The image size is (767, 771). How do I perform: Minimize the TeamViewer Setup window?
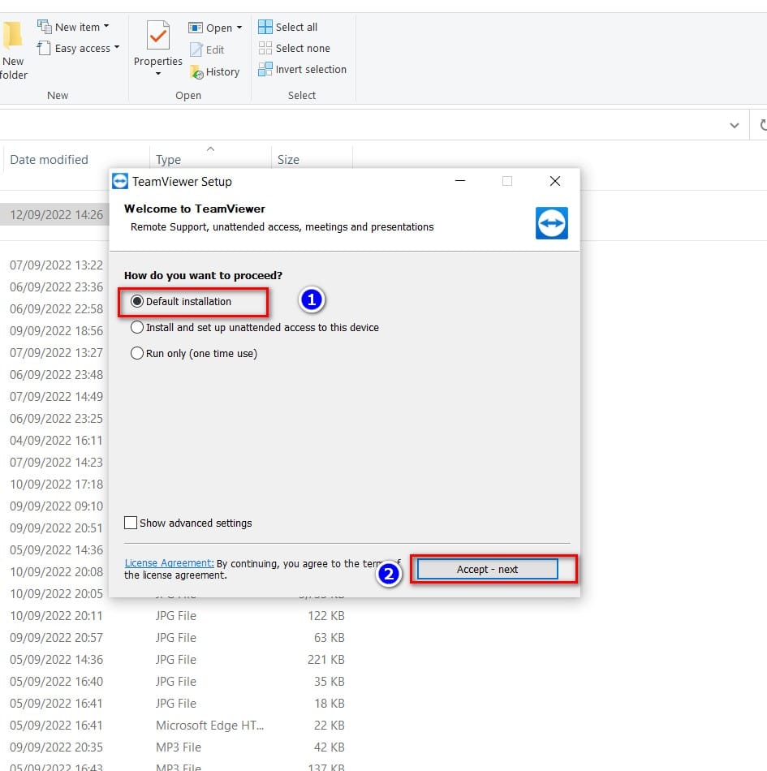tap(460, 181)
